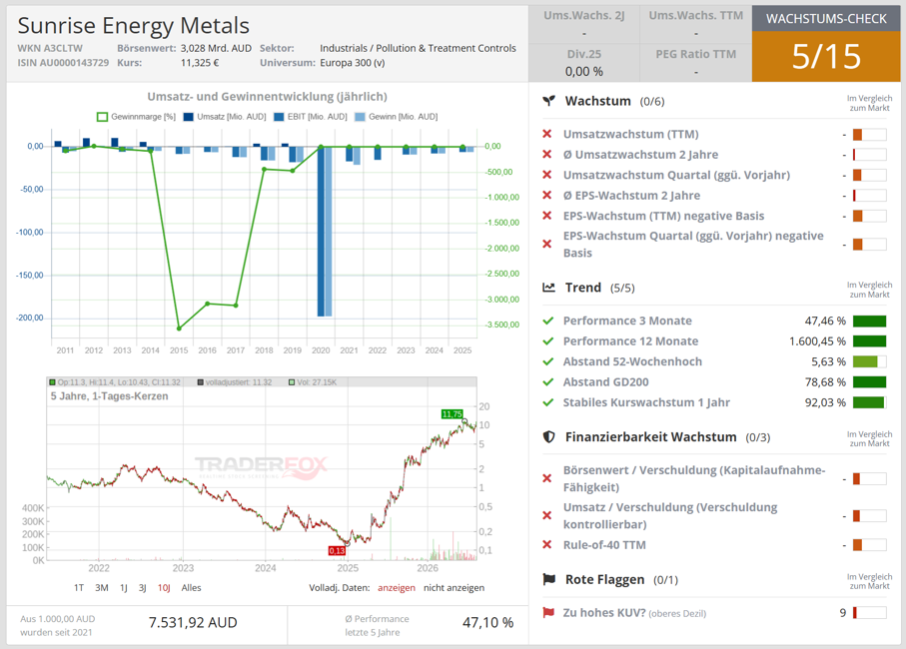Click the 5/15 score box
906x649 pixels.
(x=826, y=56)
